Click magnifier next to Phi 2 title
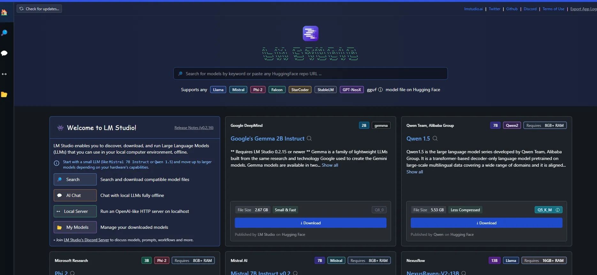The height and width of the screenshot is (275, 597). tap(73, 273)
